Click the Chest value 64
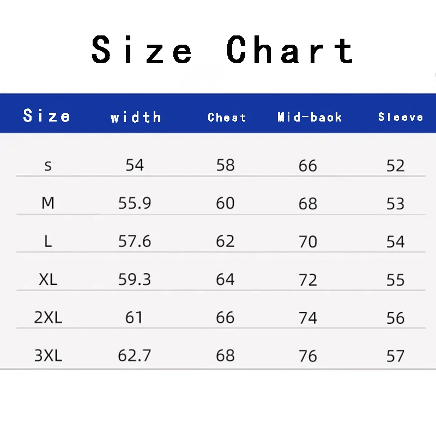The width and height of the screenshot is (436, 436). [225, 279]
